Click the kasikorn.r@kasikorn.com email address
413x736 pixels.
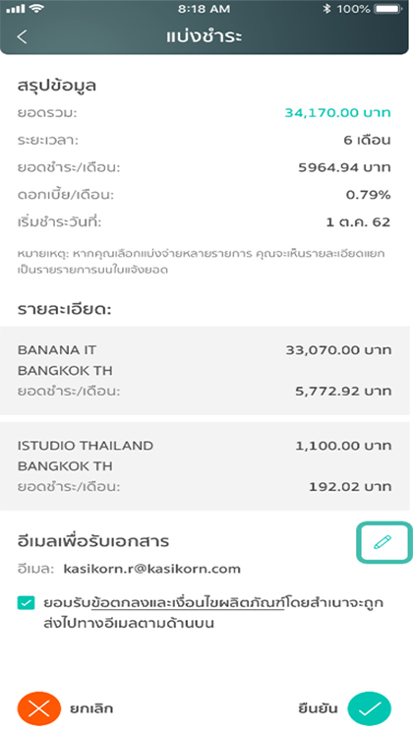coord(152,569)
